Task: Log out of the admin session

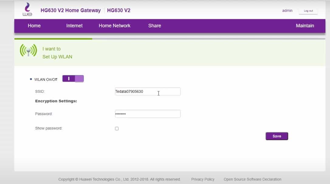Action: pos(308,11)
